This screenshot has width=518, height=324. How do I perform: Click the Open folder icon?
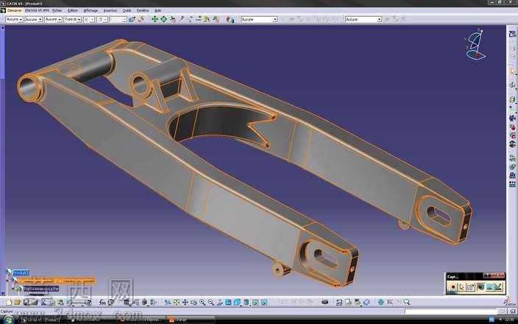(x=17, y=302)
